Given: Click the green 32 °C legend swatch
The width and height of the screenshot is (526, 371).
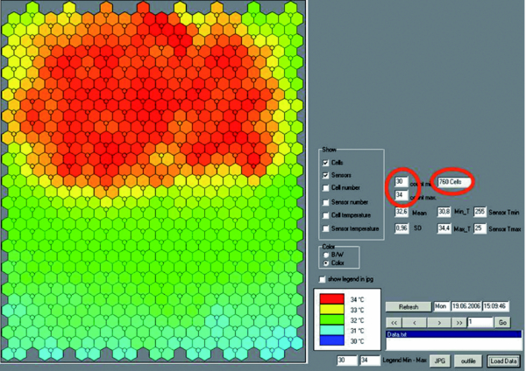Looking at the screenshot, I should click(x=331, y=319).
